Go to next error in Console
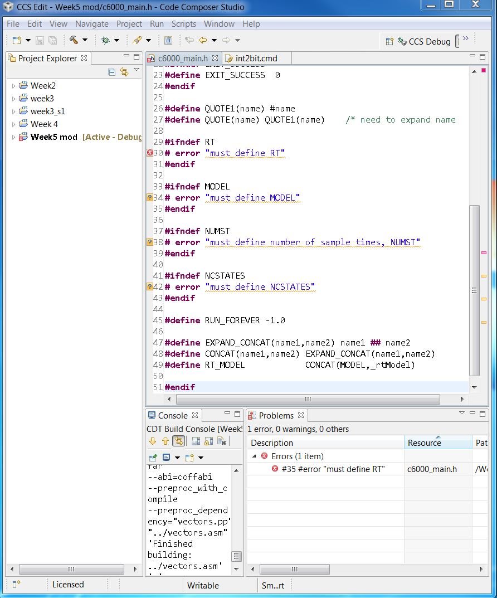Screen dimensions: 497x598 [153, 441]
